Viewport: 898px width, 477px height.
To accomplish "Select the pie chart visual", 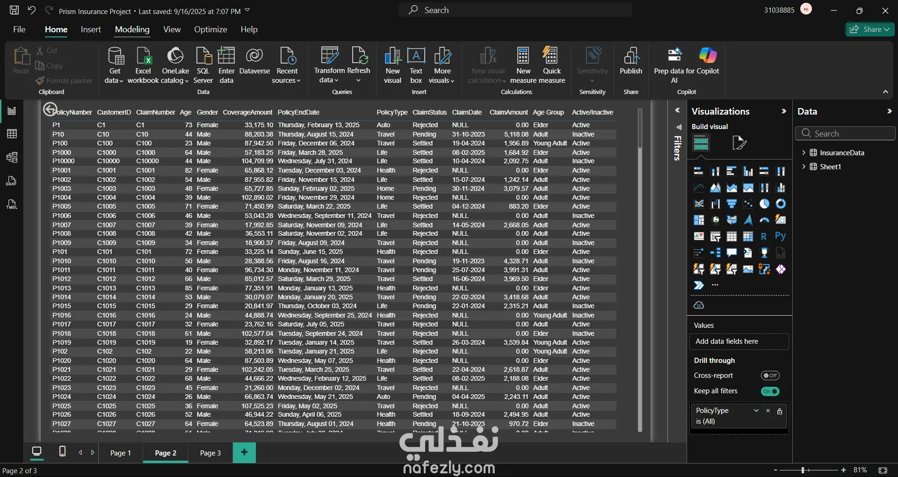I will click(764, 204).
